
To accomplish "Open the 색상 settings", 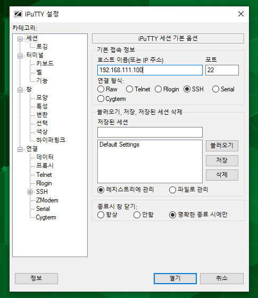I will tap(42, 132).
